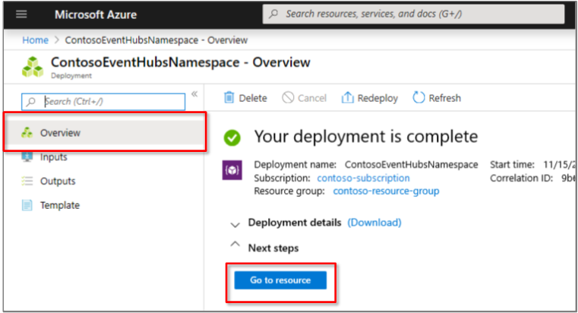Click the Cancel circle icon
This screenshot has width=578, height=313.
[288, 98]
